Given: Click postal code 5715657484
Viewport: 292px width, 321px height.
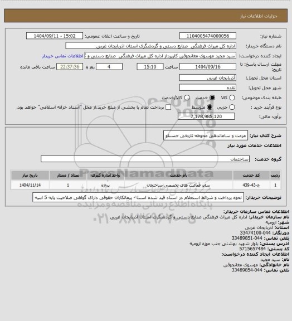Looking at the screenshot, I should pyautogui.click(x=252, y=249).
